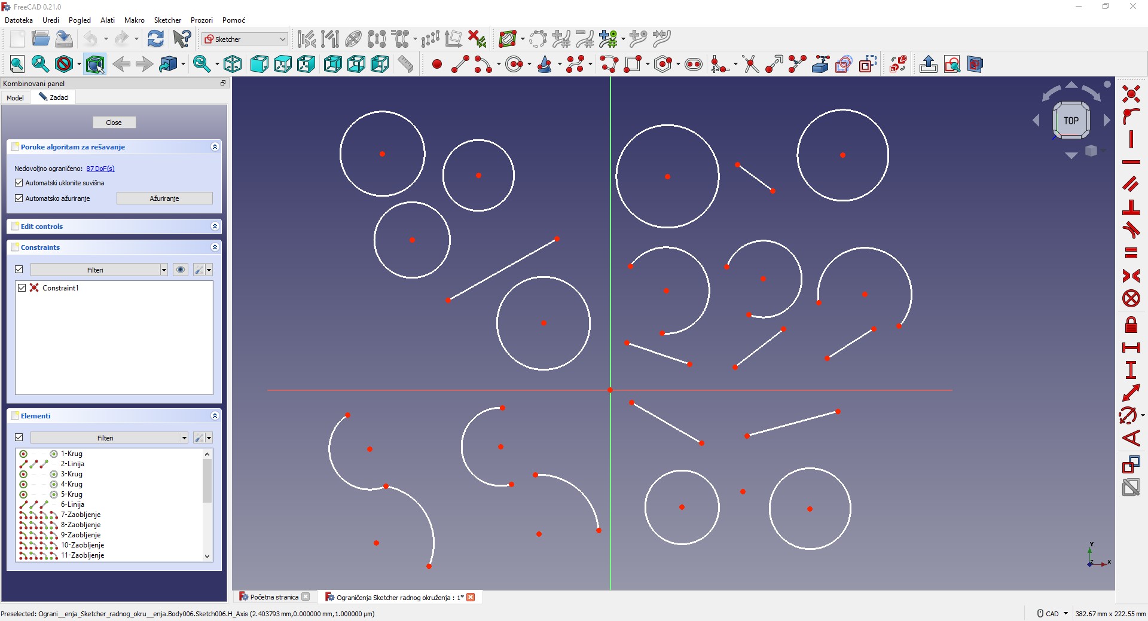
Task: Select 6-Linija in the elements list
Action: click(109, 504)
